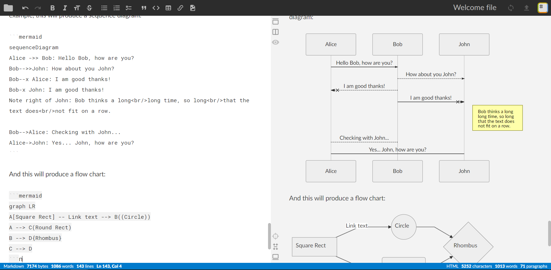Click the 'B --> D{Rhombus}' editor line
The height and width of the screenshot is (270, 551).
(35, 238)
